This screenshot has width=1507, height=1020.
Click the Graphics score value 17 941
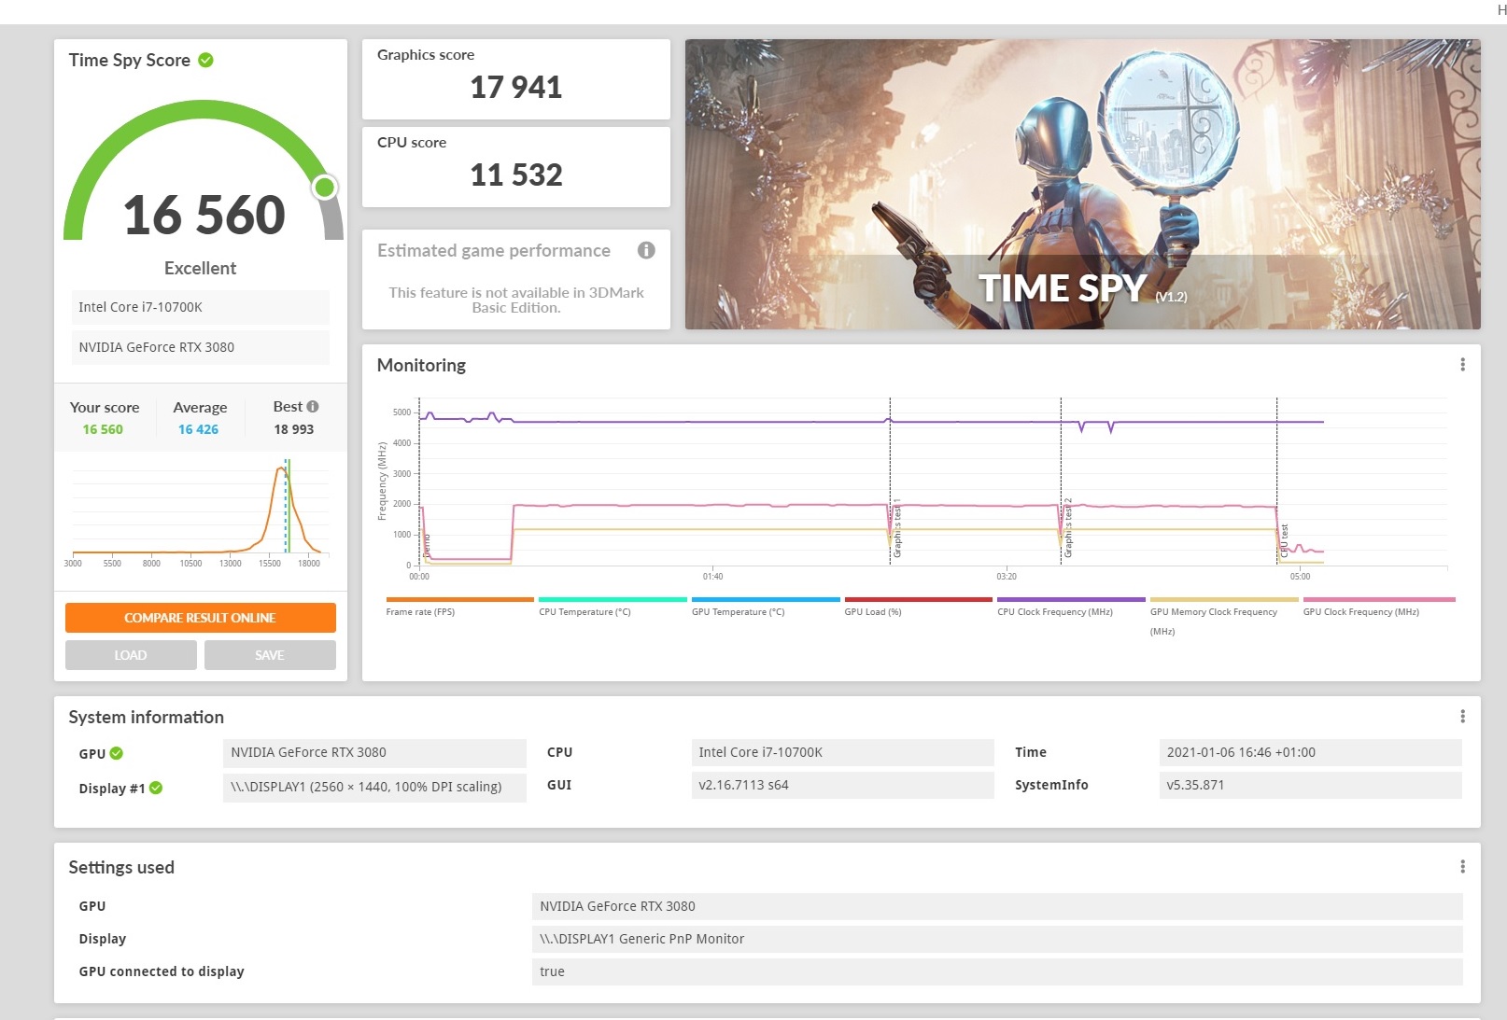[515, 88]
